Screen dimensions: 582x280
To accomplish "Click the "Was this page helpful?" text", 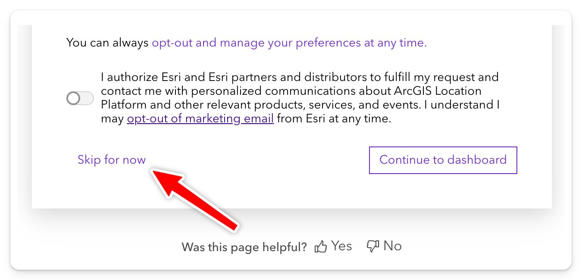I will (x=244, y=247).
